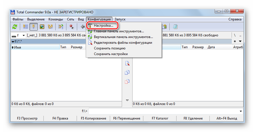Click the icon beside Редактировать файлы конфигурации

[x=90, y=43]
